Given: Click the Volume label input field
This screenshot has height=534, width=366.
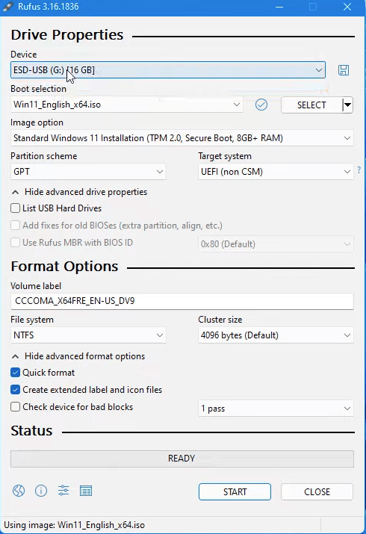Looking at the screenshot, I should coord(182,301).
